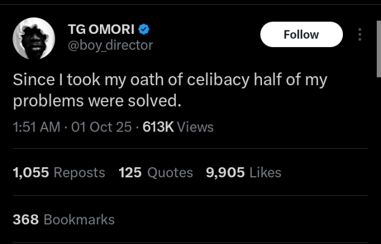The image size is (381, 244).
Task: Open the three-dot more options menu
Action: (x=360, y=35)
